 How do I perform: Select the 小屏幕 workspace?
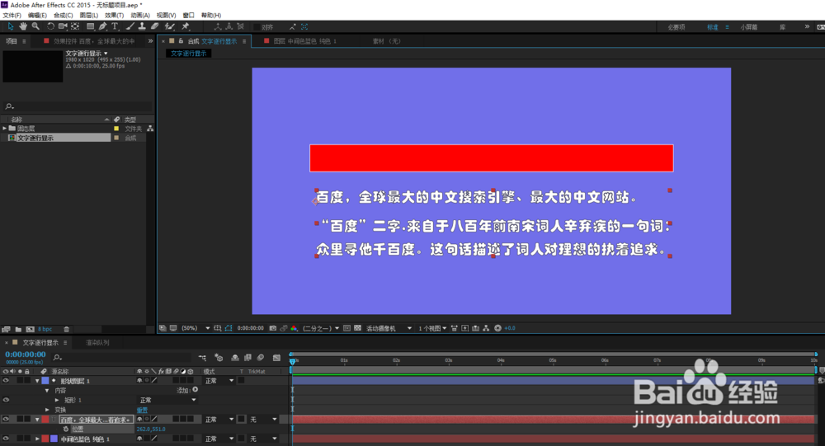pyautogui.click(x=749, y=27)
